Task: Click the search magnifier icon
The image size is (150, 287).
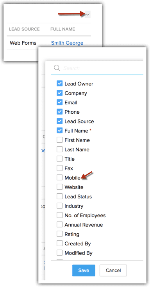Action: point(57,68)
